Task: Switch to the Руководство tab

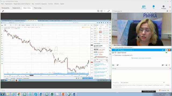Action: coord(6,8)
